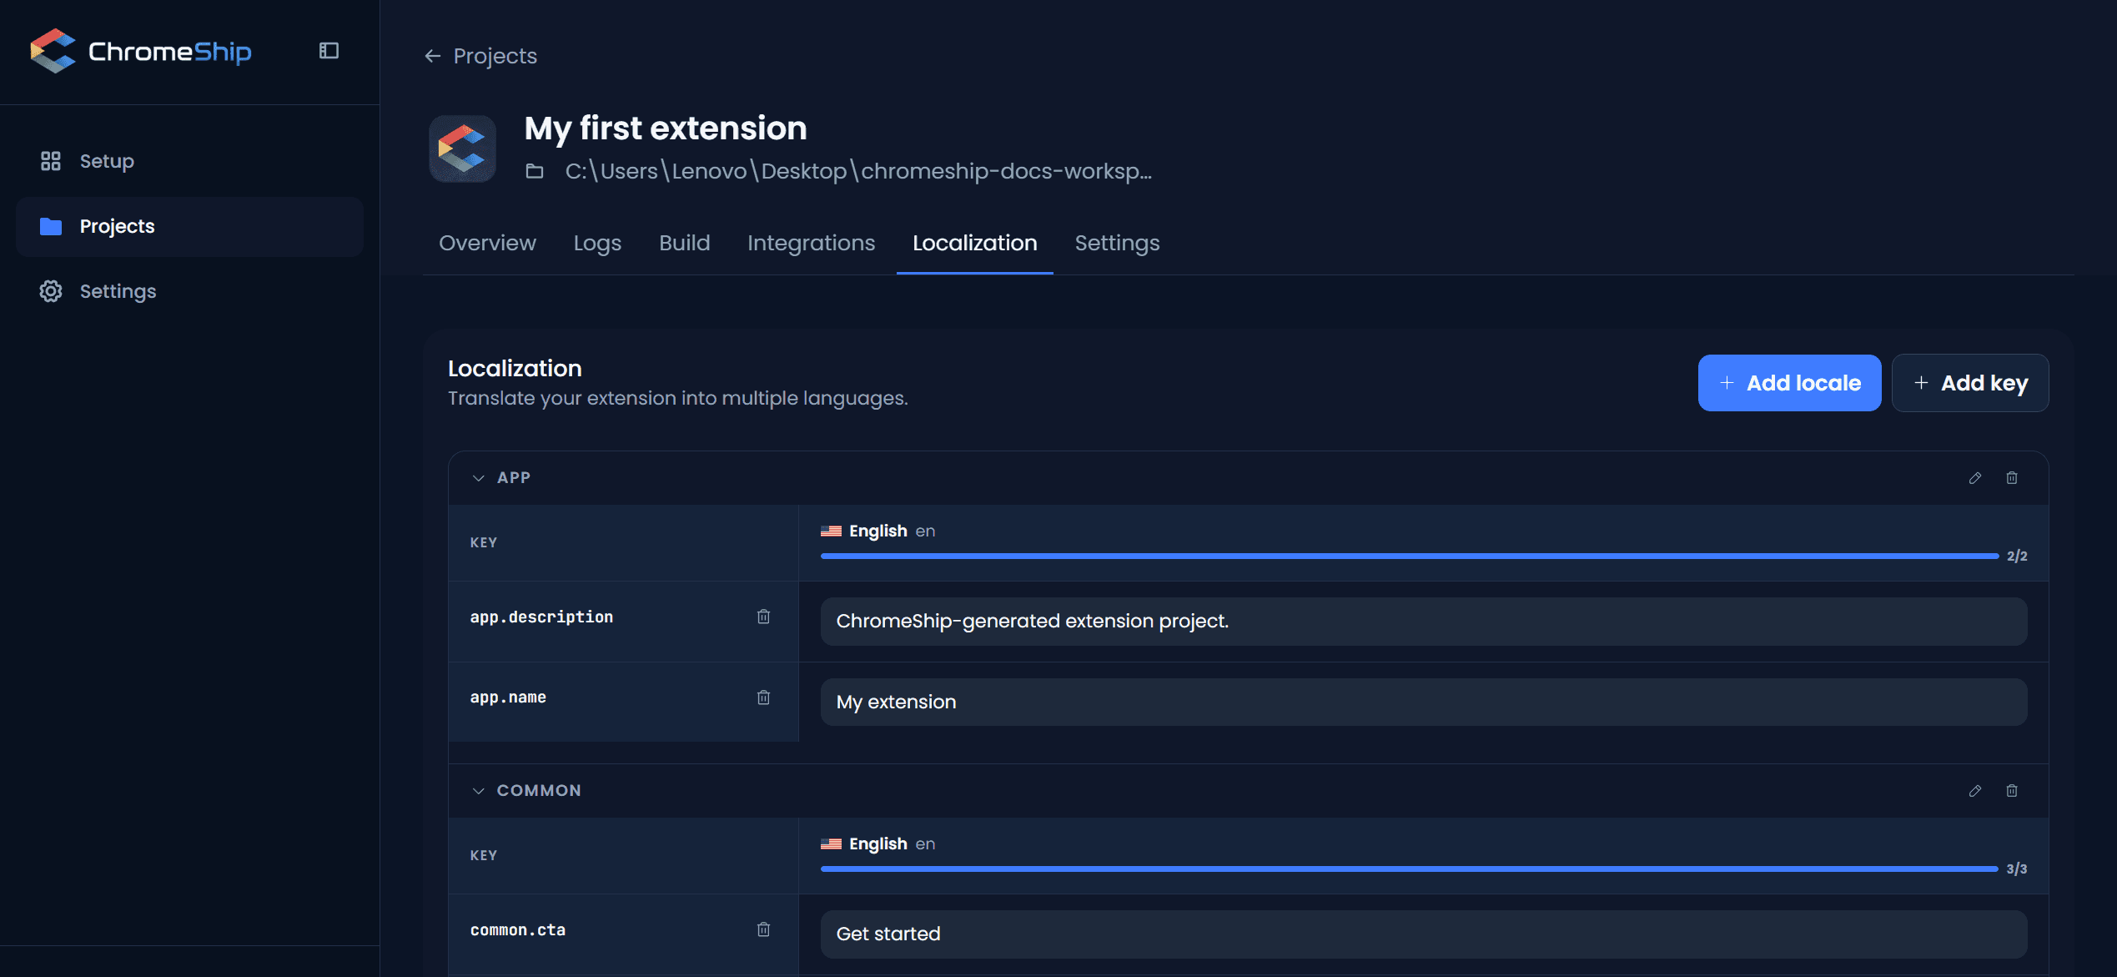2117x977 pixels.
Task: Click the APP group header label
Action: [x=514, y=478]
